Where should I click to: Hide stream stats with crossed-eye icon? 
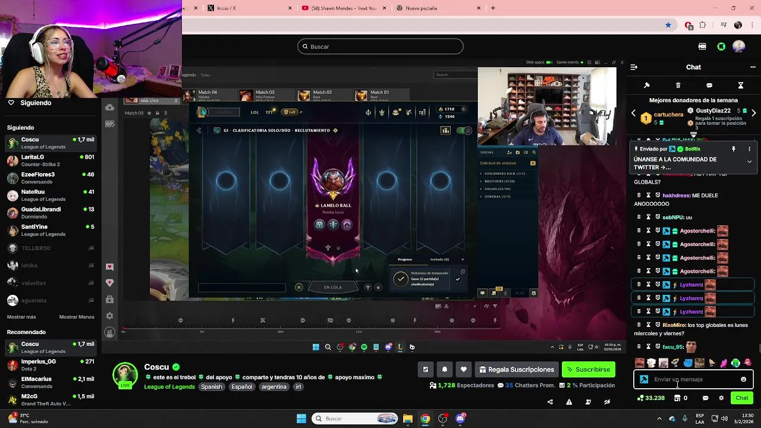point(607,402)
